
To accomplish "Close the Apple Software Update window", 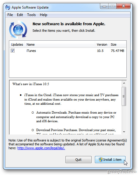I will [123, 6].
